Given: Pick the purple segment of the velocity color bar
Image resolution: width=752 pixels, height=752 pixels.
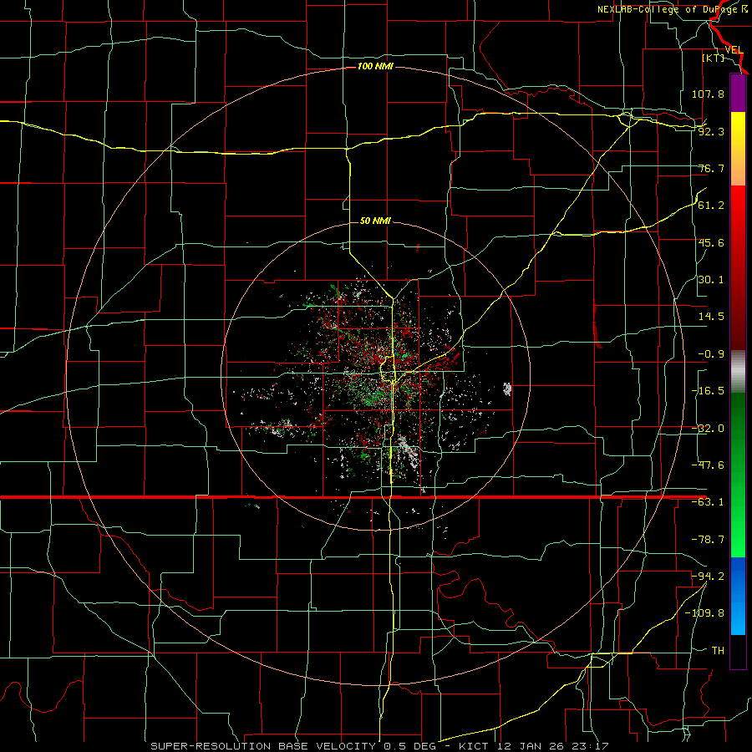Looking at the screenshot, I should click(738, 93).
